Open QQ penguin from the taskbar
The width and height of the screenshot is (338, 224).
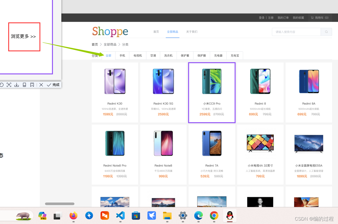point(230,215)
